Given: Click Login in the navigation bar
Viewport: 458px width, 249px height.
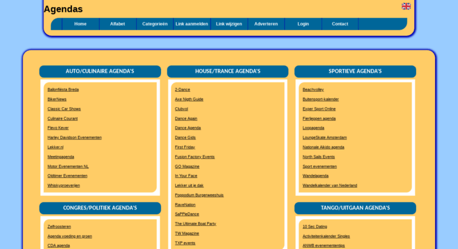Looking at the screenshot, I should point(303,24).
